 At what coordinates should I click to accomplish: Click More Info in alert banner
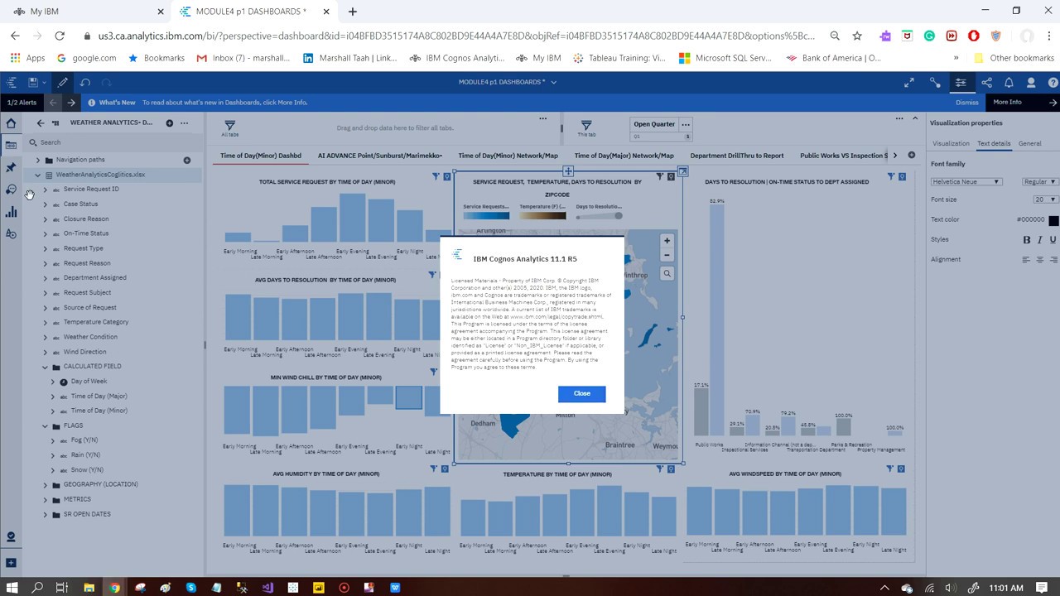point(1007,103)
